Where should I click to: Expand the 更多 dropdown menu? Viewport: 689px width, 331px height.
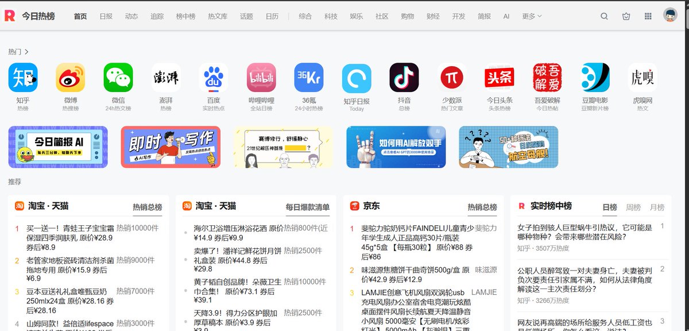(532, 16)
